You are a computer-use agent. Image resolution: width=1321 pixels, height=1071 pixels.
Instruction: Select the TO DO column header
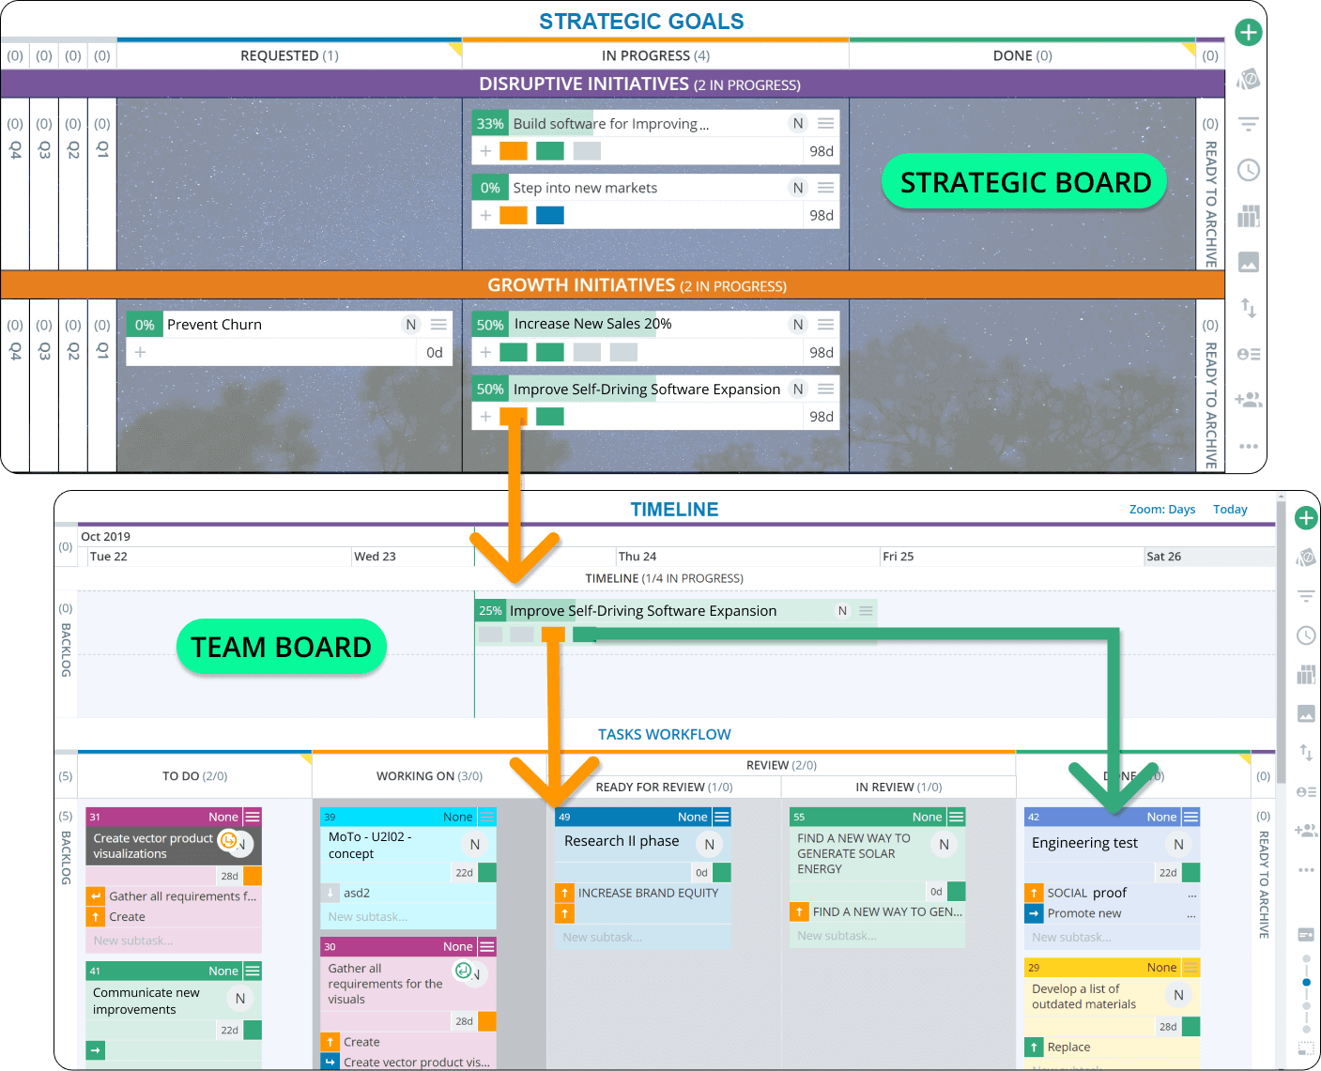coord(194,776)
